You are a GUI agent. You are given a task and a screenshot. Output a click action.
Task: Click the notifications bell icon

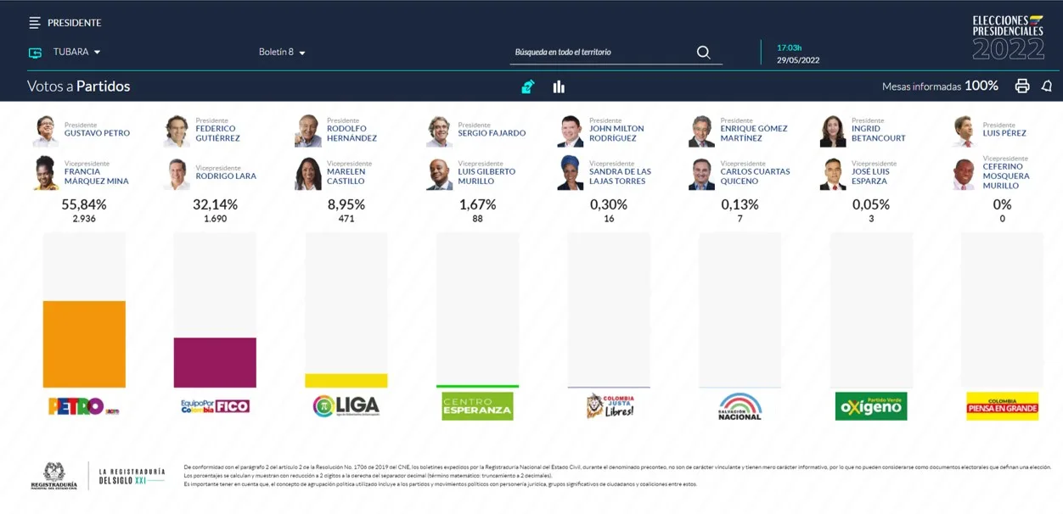pyautogui.click(x=1047, y=87)
